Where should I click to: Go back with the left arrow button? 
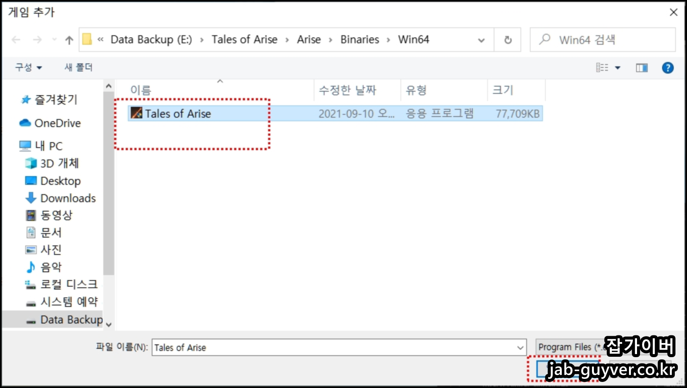coord(16,40)
